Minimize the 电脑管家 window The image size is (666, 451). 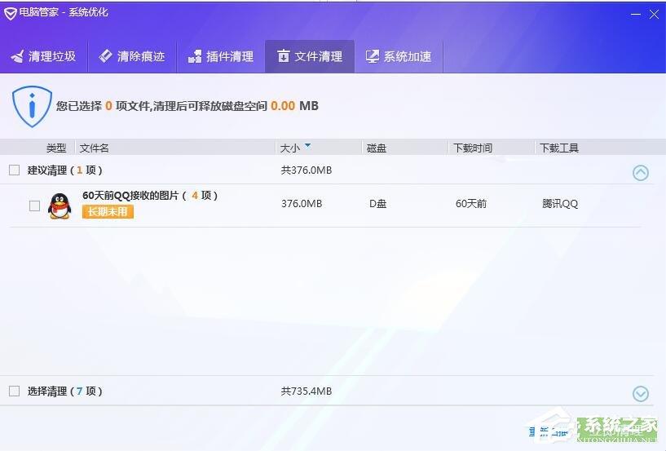coord(636,15)
